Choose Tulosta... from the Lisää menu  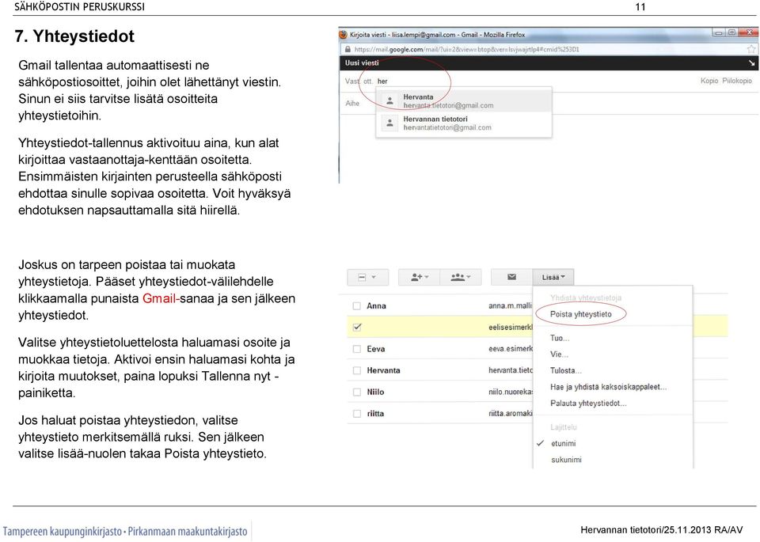(565, 370)
